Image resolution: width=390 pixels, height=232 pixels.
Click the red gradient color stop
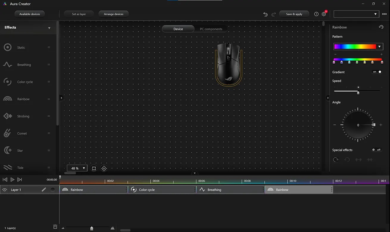[382, 62]
